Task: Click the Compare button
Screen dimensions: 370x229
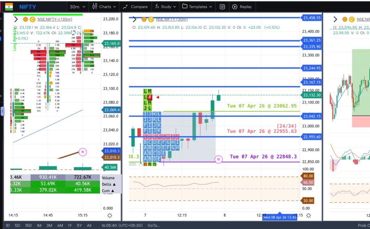Action: pos(135,7)
